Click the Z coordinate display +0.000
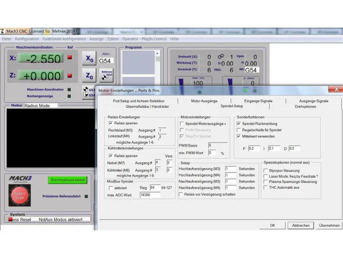The height and width of the screenshot is (258, 343). (41, 75)
